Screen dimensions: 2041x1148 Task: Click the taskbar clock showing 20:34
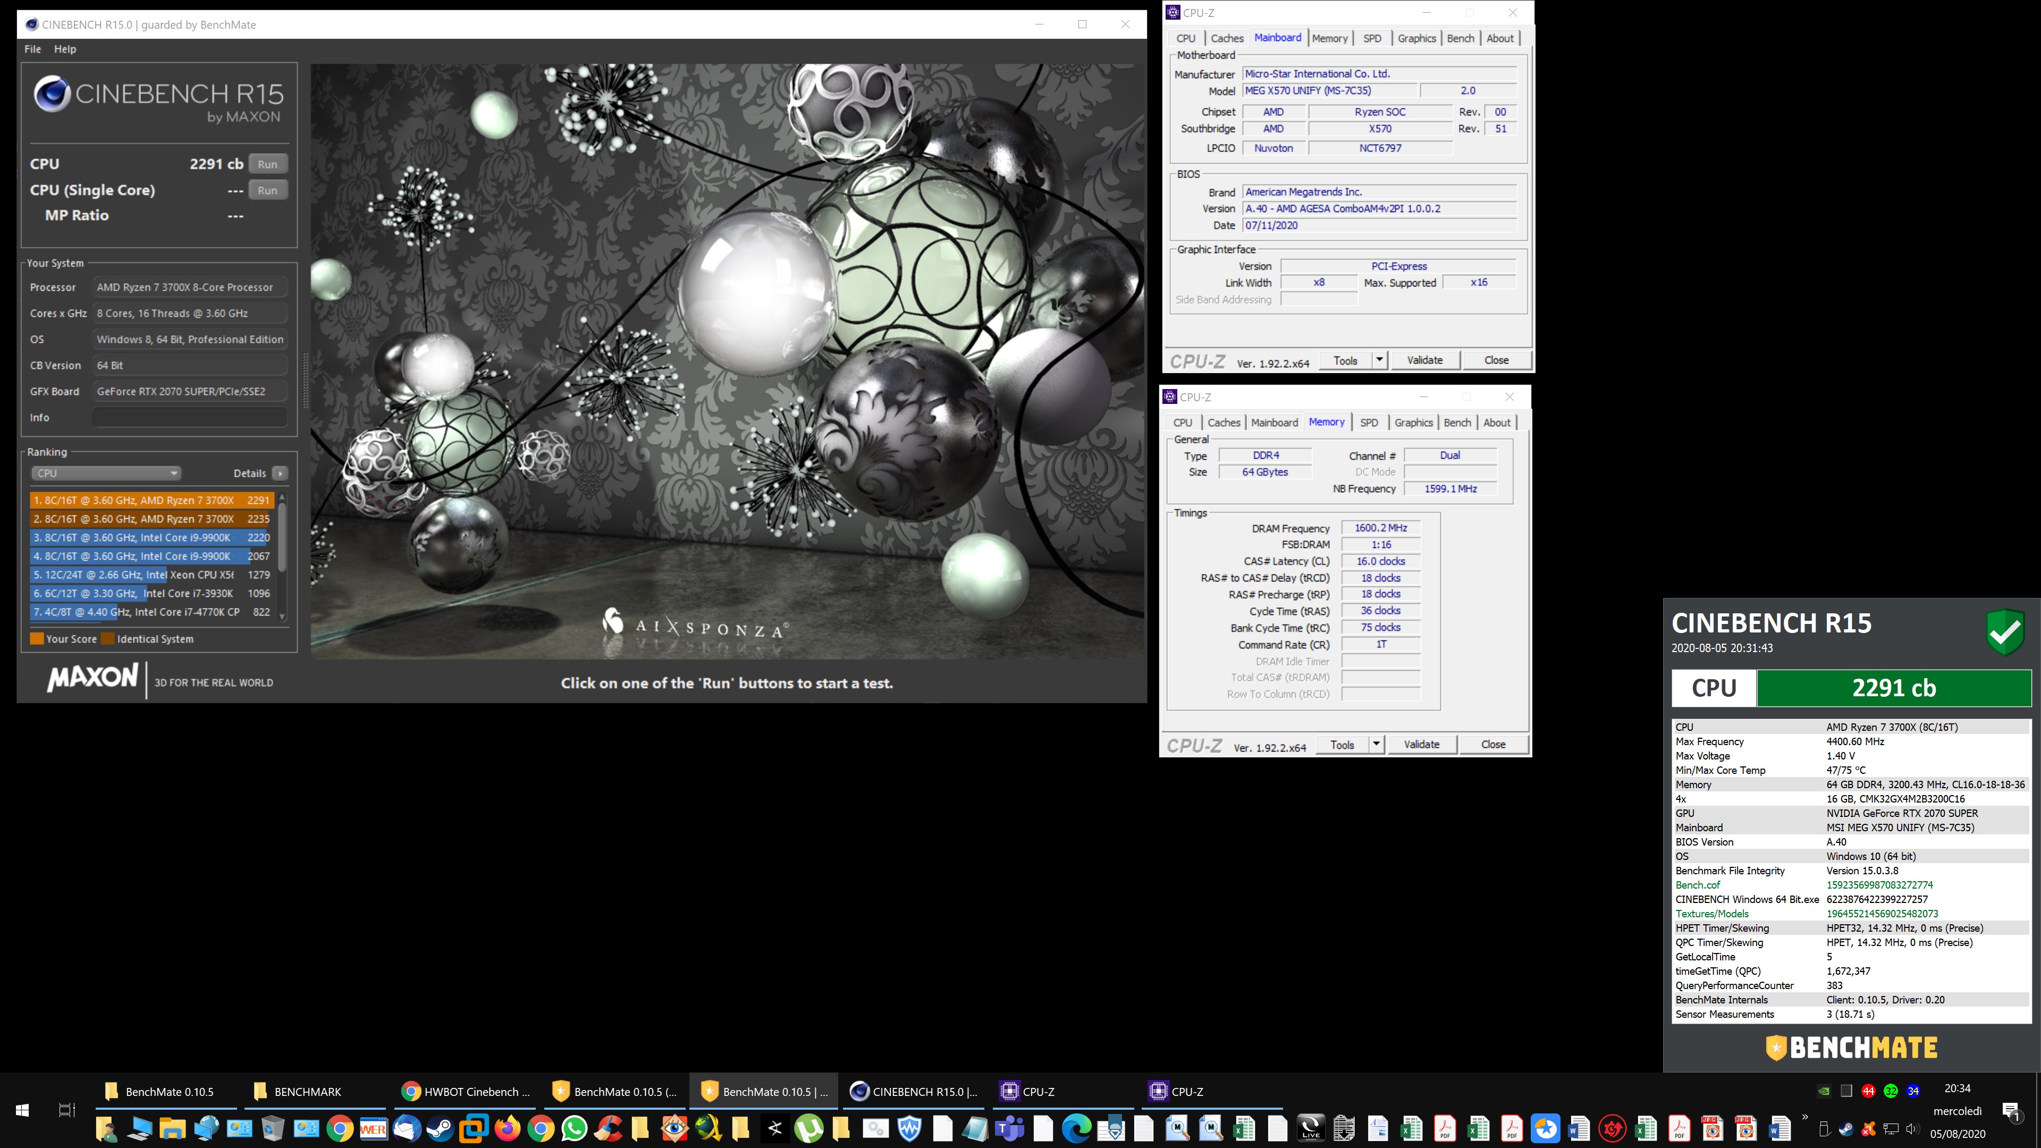[1957, 1088]
